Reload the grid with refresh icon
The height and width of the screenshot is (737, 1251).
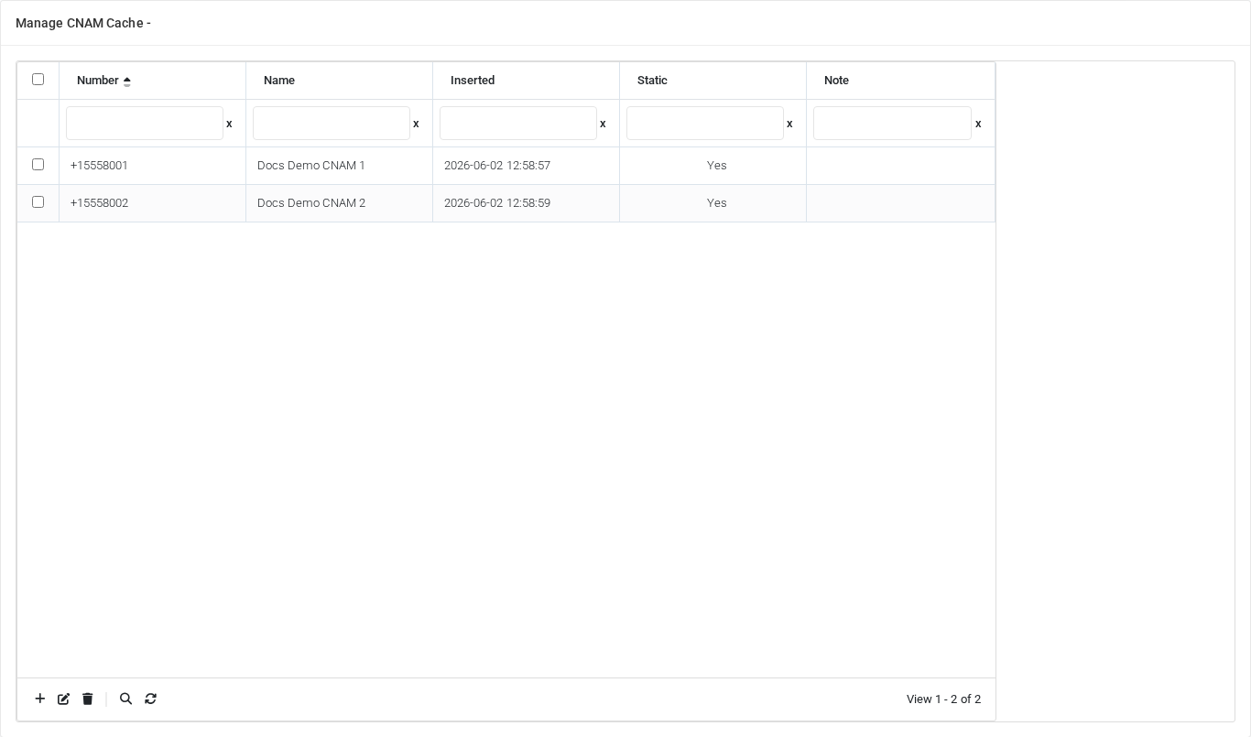[151, 699]
